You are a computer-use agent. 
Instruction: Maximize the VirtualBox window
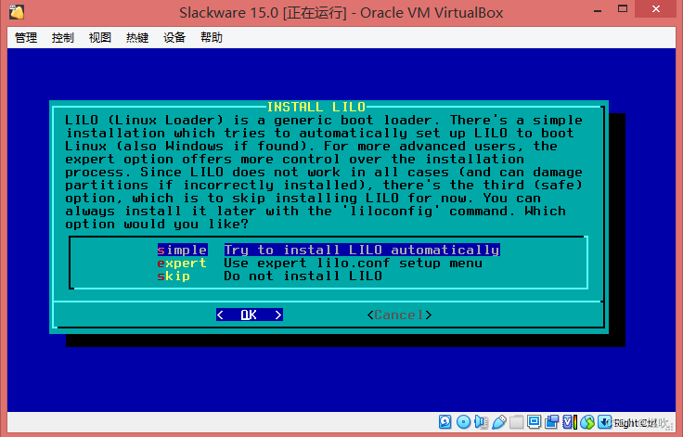click(623, 9)
